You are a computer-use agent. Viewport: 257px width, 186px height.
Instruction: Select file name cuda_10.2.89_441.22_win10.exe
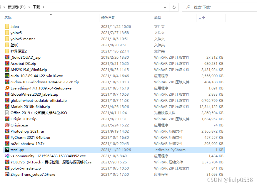click(x=37, y=76)
